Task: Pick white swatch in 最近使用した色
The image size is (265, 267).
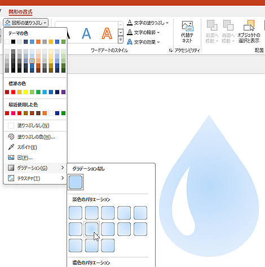Action: 51,113
